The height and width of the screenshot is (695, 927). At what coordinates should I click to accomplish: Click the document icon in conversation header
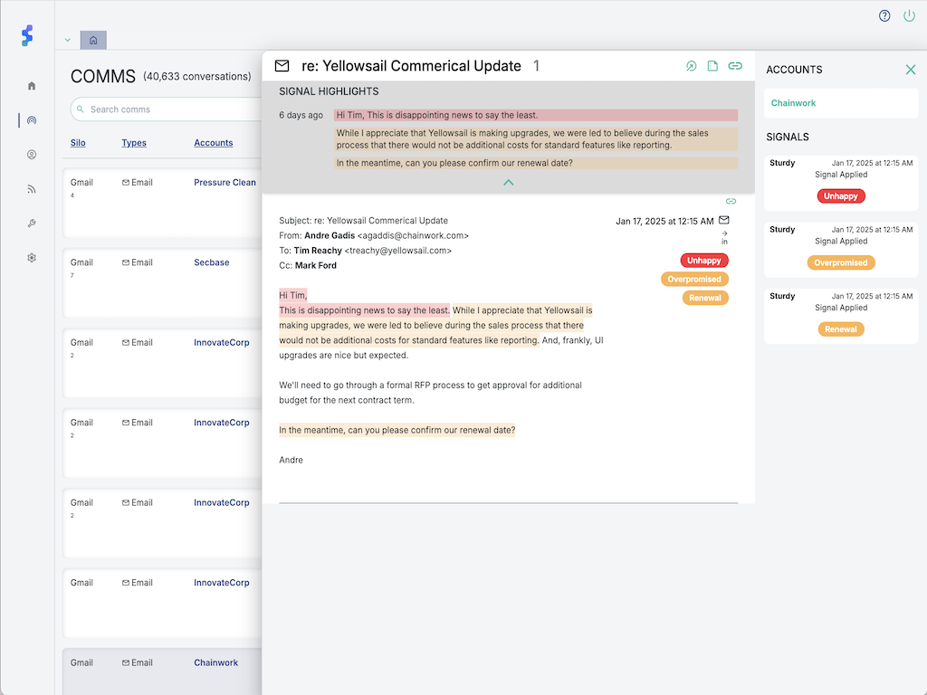point(713,66)
